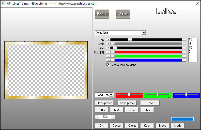Expand the Blend Options dropdown
The image size is (201, 130).
click(x=111, y=95)
